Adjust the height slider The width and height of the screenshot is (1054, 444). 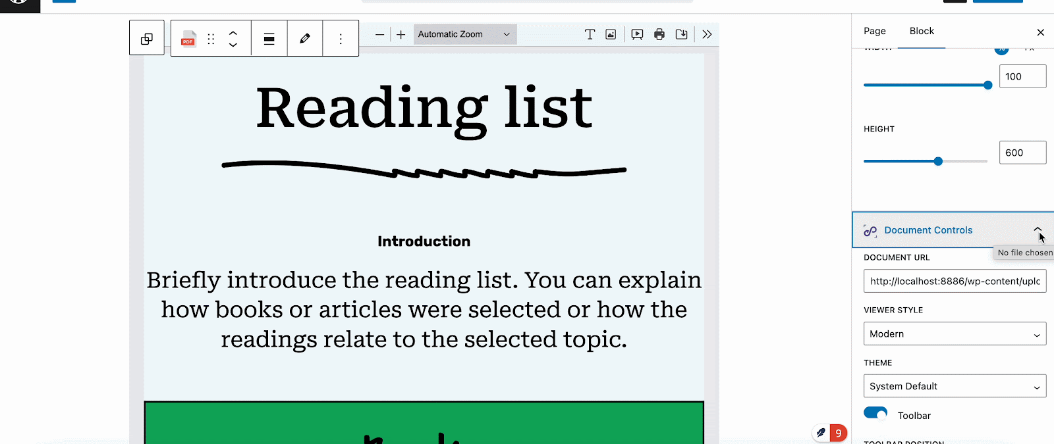click(x=926, y=161)
